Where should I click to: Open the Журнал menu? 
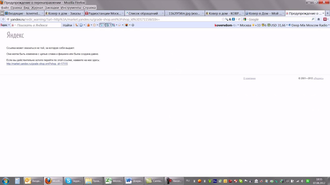click(x=37, y=8)
